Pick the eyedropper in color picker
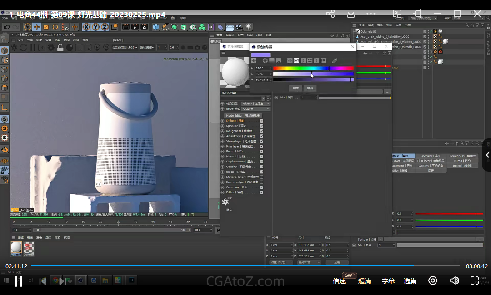This screenshot has width=491, height=295. tap(335, 61)
